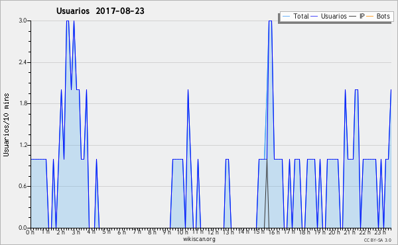The height and width of the screenshot is (245, 398).
Task: Click the '12 h' x-axis label
Action: [x=213, y=232]
